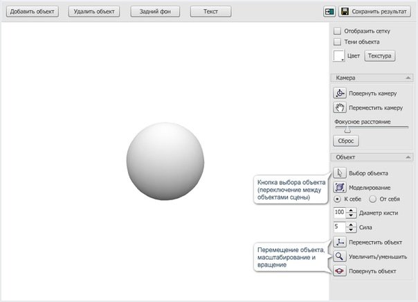Click the Выбор объекта label
Image resolution: width=418 pixels, height=302 pixels.
point(368,173)
